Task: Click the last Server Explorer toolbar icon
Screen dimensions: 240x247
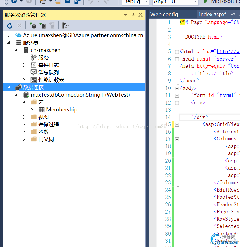Action: (65, 25)
